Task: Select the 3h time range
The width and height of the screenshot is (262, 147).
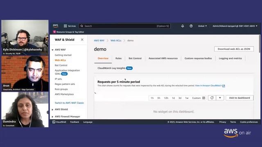Action: coord(158,98)
